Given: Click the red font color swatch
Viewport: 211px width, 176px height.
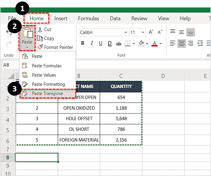Looking at the screenshot, I should (x=154, y=44).
